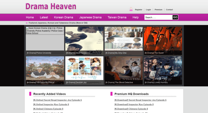This screenshot has height=113, width=208.
Task: Click the [K-Drama] The Guest caption
Action: pos(154,53)
